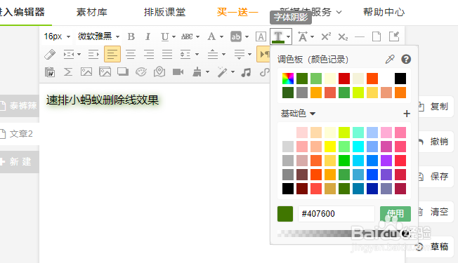Open underline style dropdown arrow
The height and width of the screenshot is (263, 458).
click(x=174, y=36)
